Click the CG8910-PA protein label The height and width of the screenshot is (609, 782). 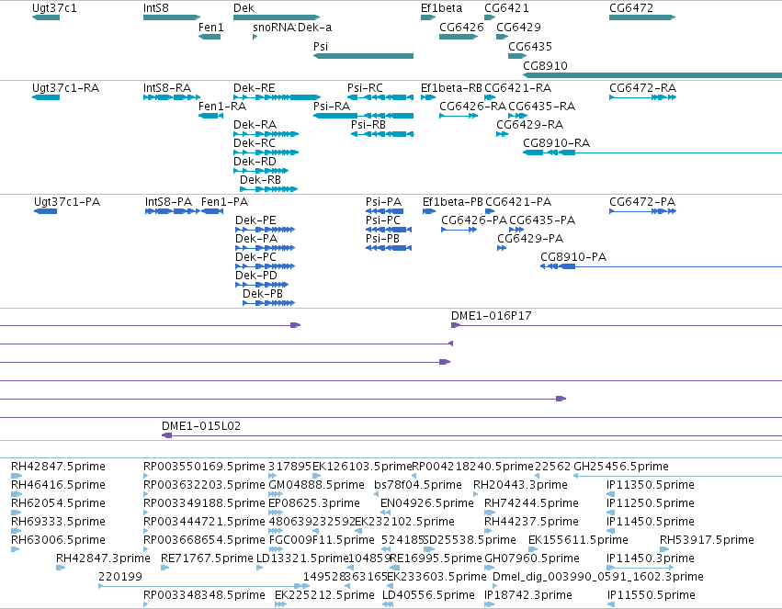click(x=573, y=257)
